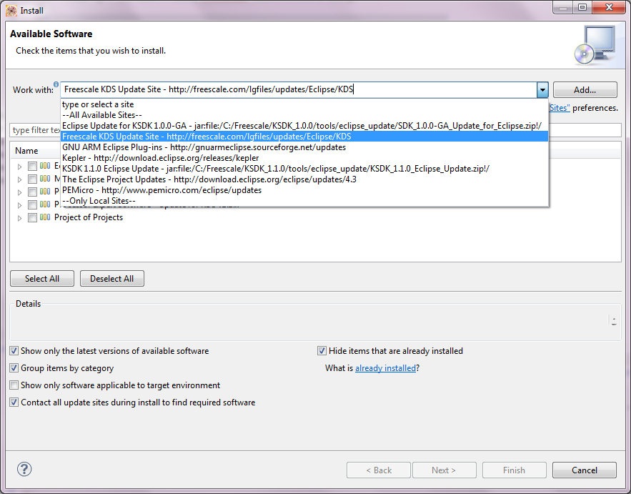
Task: Check the Project of Projects checkbox
Action: (x=33, y=218)
